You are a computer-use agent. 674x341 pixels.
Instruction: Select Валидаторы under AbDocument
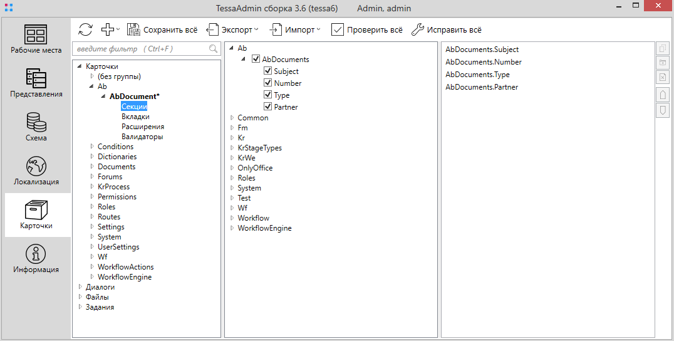point(142,137)
